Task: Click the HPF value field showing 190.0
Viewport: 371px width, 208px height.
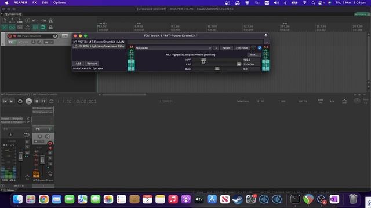Action: tap(251, 60)
